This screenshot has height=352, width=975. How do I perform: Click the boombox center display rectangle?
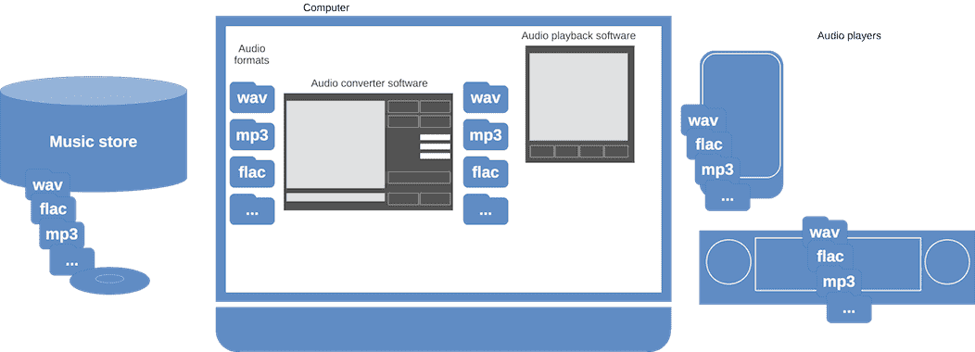[x=838, y=264]
